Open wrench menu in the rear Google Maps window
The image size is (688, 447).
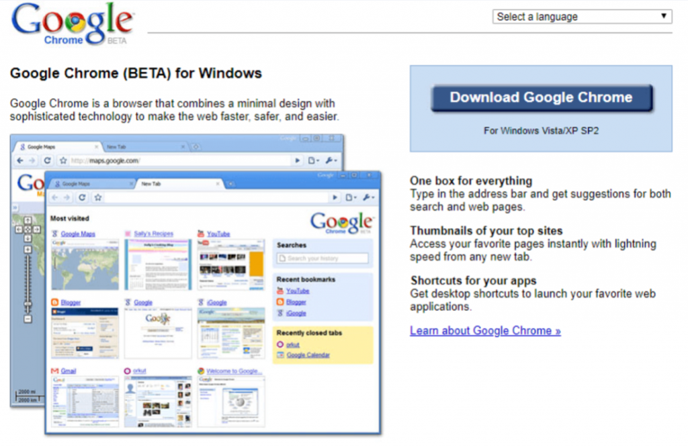point(331,161)
